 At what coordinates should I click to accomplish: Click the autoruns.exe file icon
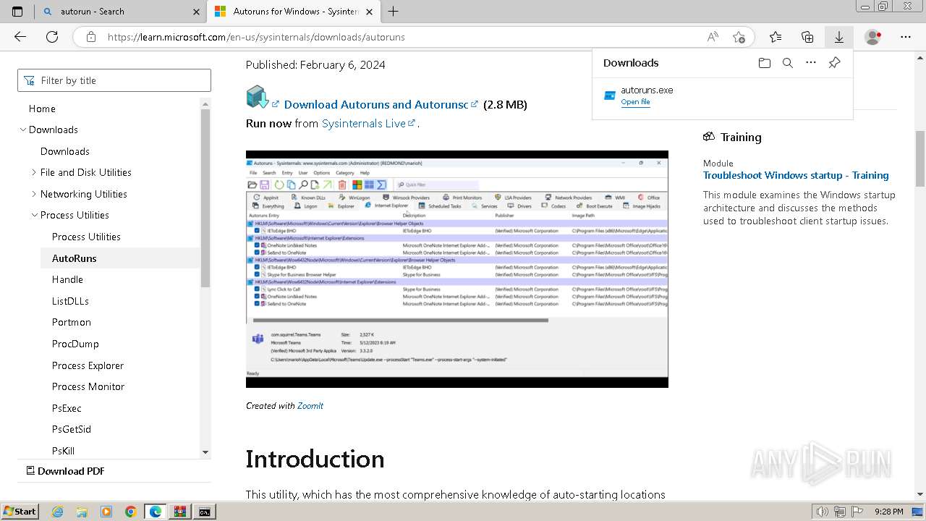point(610,96)
